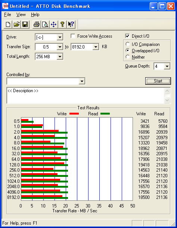Maximize the ATTO Disk Benchmark window
The height and width of the screenshot is (228, 177).
coord(162,6)
